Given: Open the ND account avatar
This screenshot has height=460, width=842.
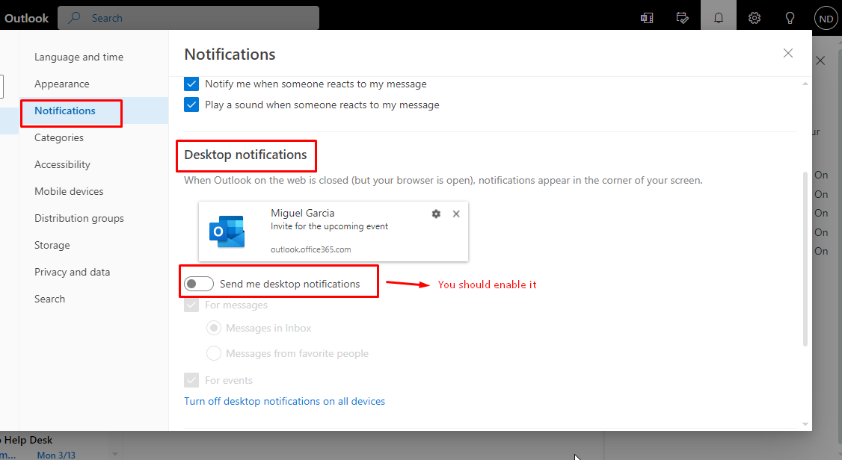Looking at the screenshot, I should [826, 18].
